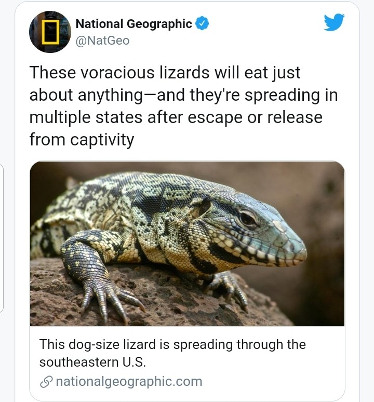
Task: Open the National Geographic profile avatar
Action: (x=50, y=32)
